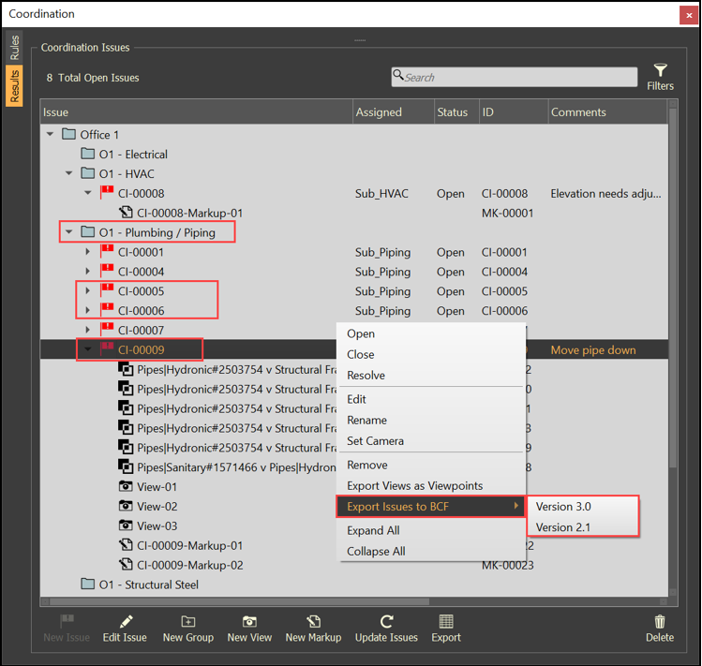Choose Resolve in the context menu
Image resolution: width=702 pixels, height=666 pixels.
click(431, 375)
